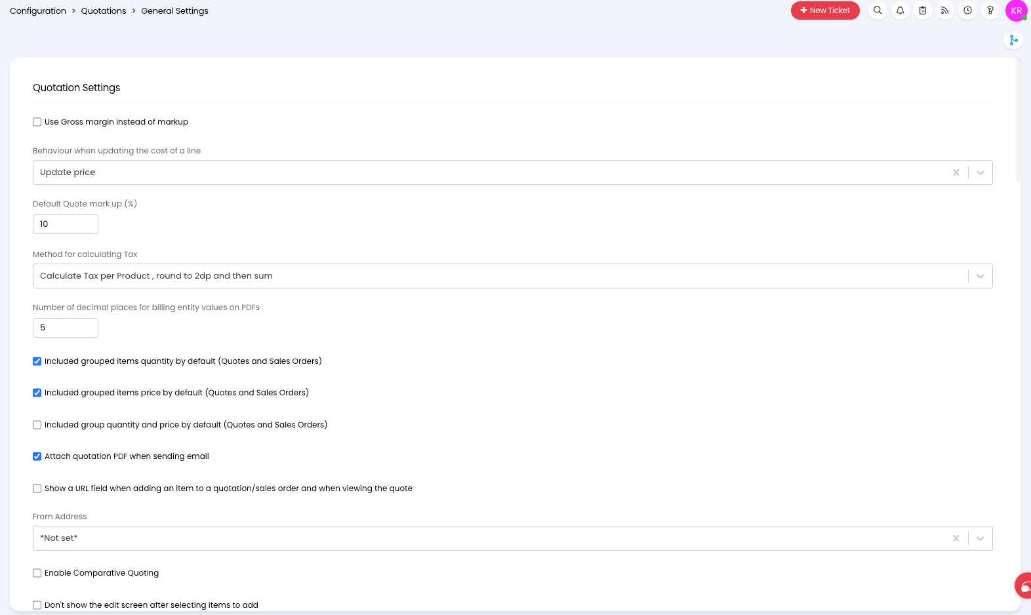Open the help question mark icon
1031x615 pixels.
click(x=990, y=10)
